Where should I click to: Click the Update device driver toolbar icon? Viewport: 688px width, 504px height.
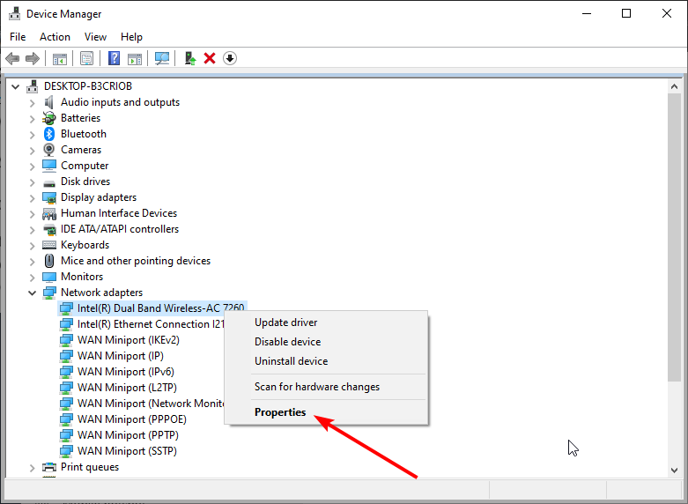(189, 58)
